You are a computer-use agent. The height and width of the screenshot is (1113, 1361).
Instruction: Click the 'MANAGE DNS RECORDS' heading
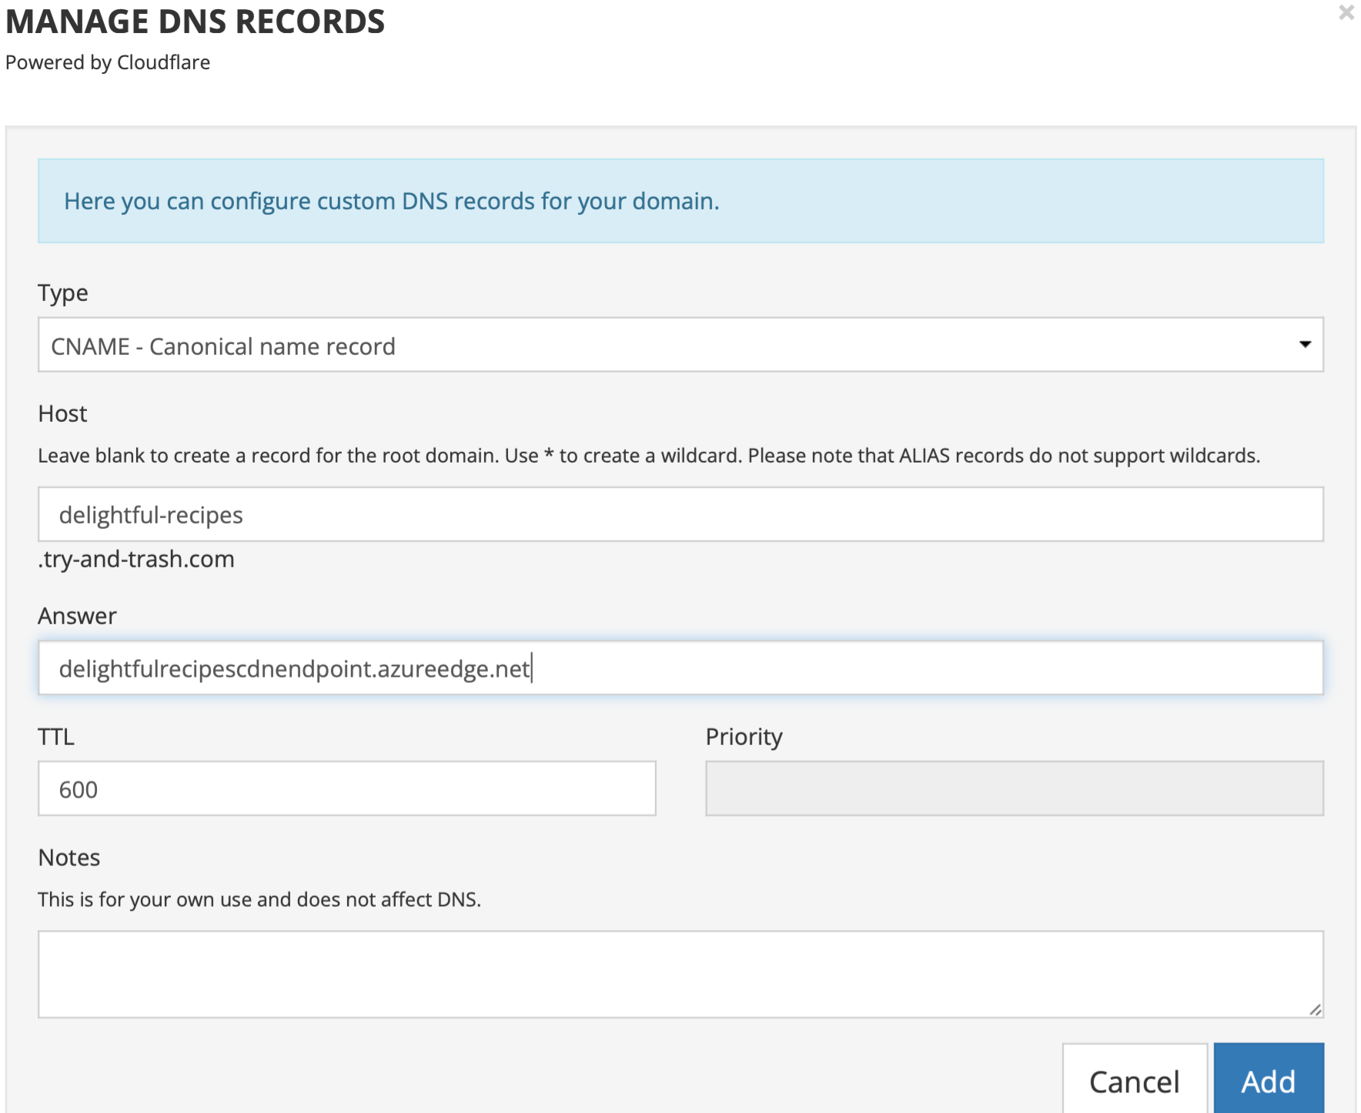click(195, 22)
